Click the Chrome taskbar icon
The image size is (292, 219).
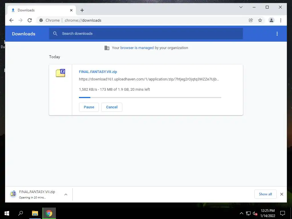pos(49,213)
